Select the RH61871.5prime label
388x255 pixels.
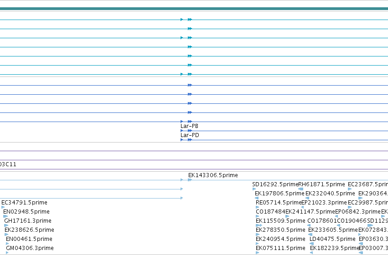coord(321,184)
